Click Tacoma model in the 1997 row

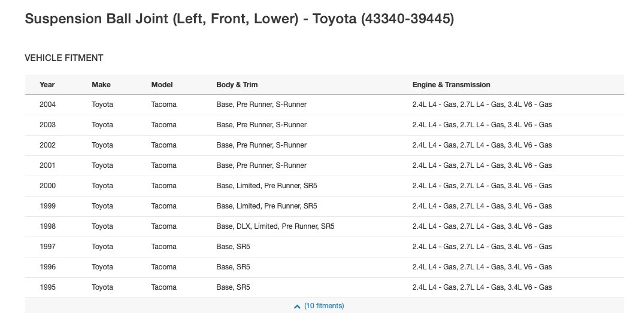coord(164,247)
